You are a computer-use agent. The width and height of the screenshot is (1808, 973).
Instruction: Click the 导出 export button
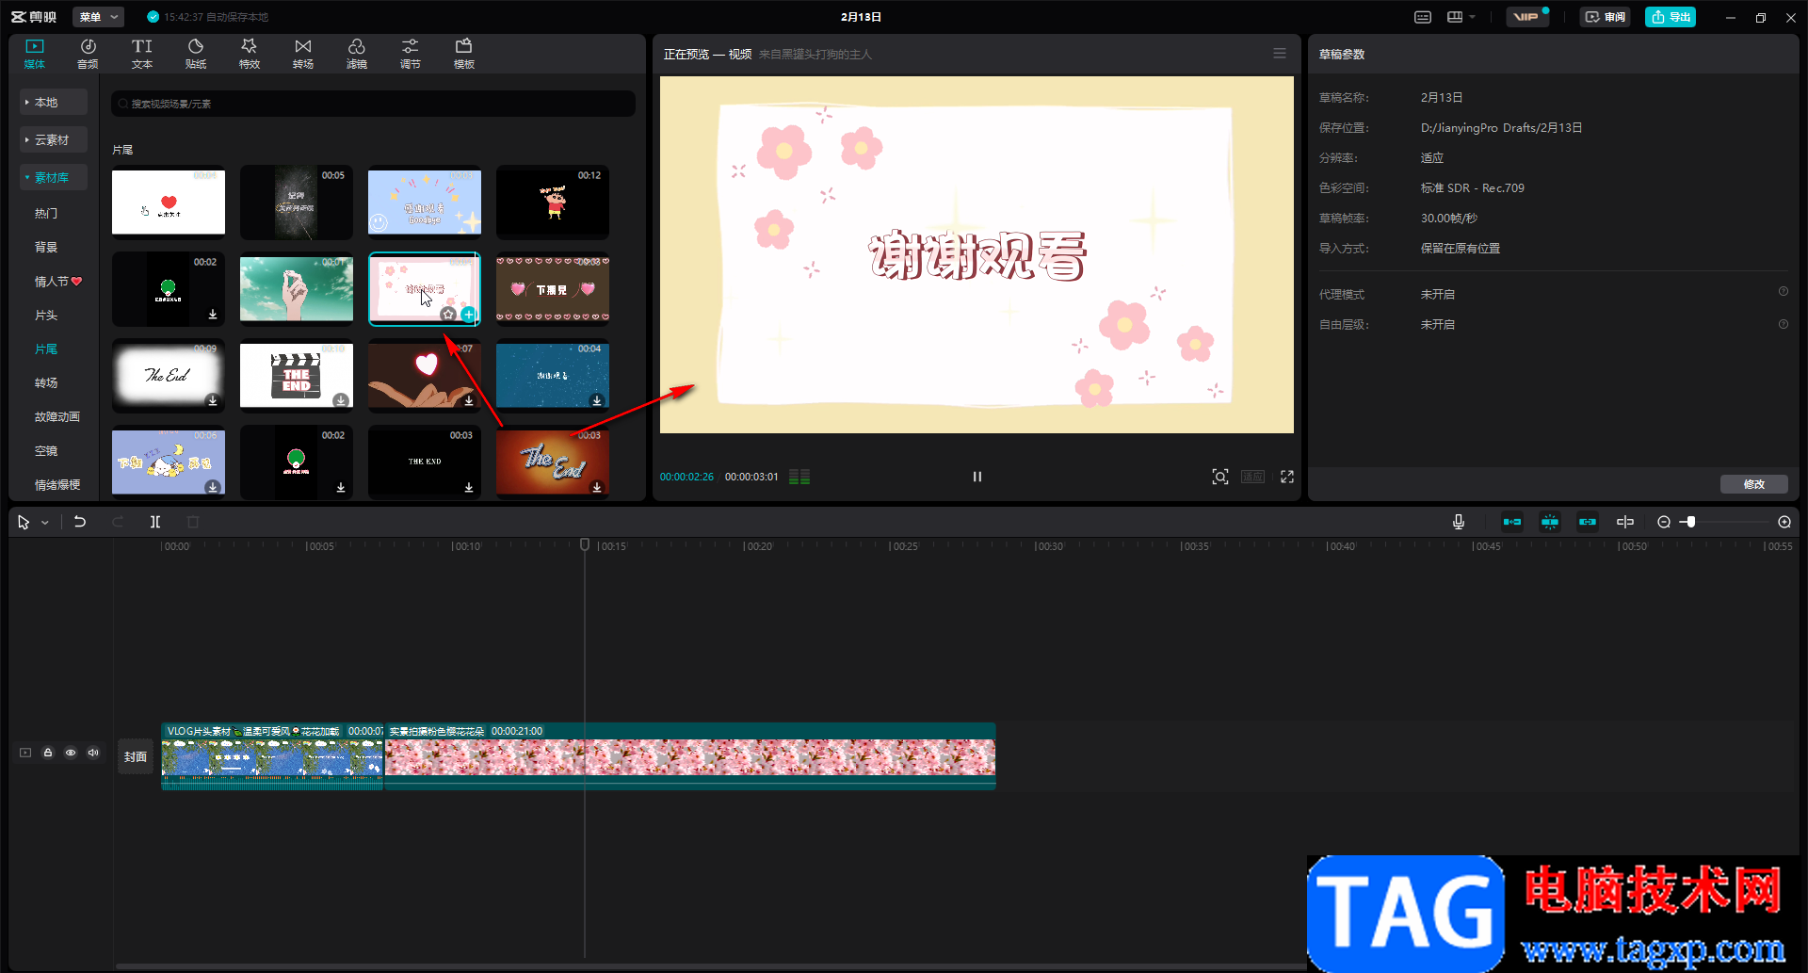coord(1670,17)
